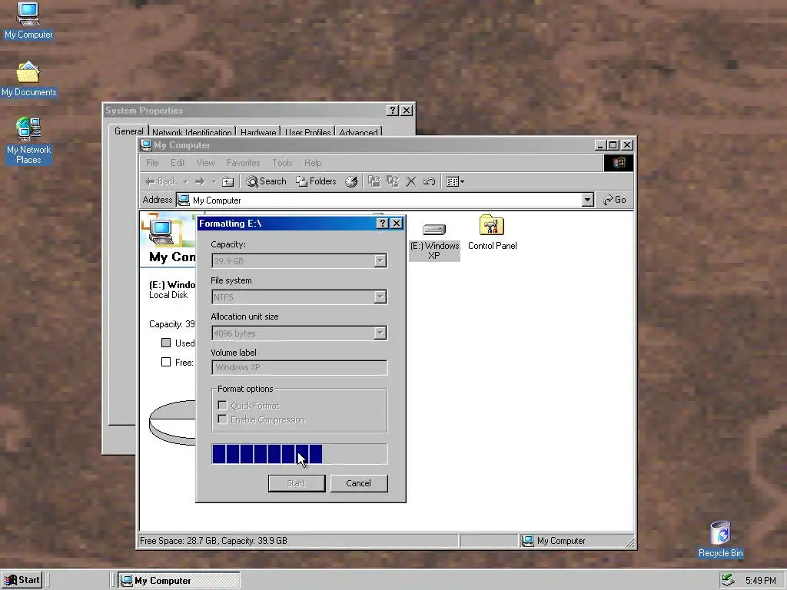Click the Forward arrow in My Computer toolbar
Image resolution: width=787 pixels, height=590 pixels.
(200, 181)
